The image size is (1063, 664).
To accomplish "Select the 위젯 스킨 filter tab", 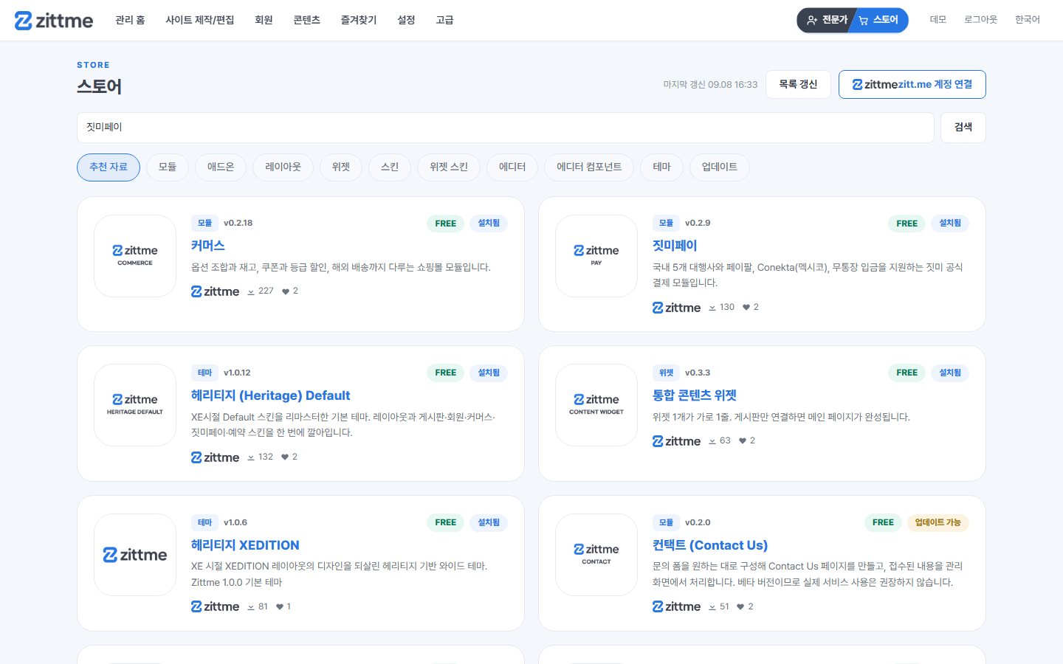I will (x=449, y=167).
